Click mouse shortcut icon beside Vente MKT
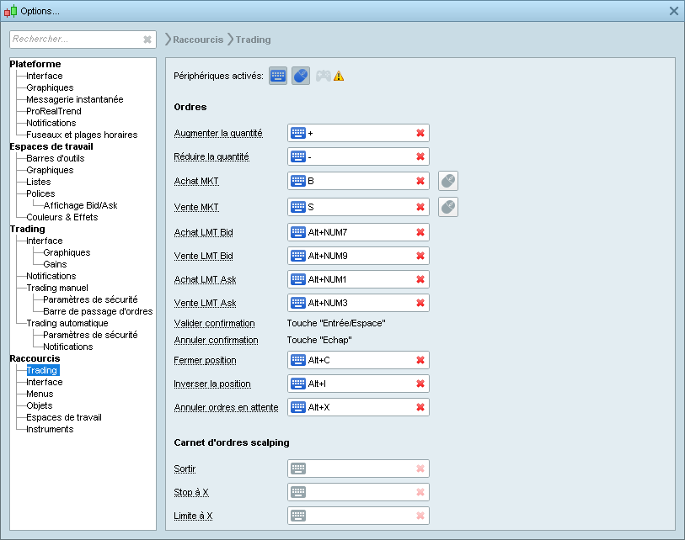Screen dimensions: 685x540 click(x=448, y=207)
